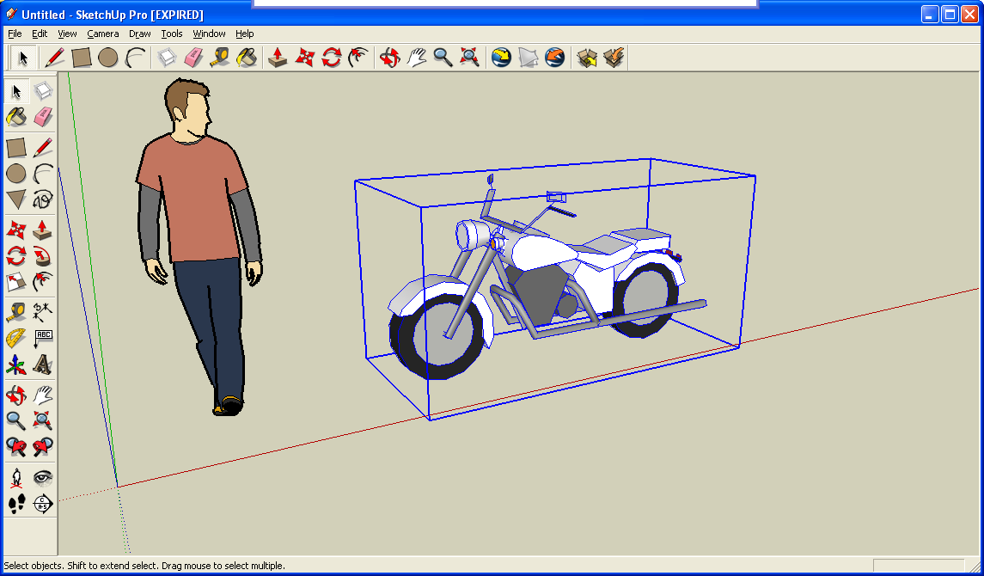Select the Rotate tool in the left tool set
This screenshot has width=984, height=576.
15,256
